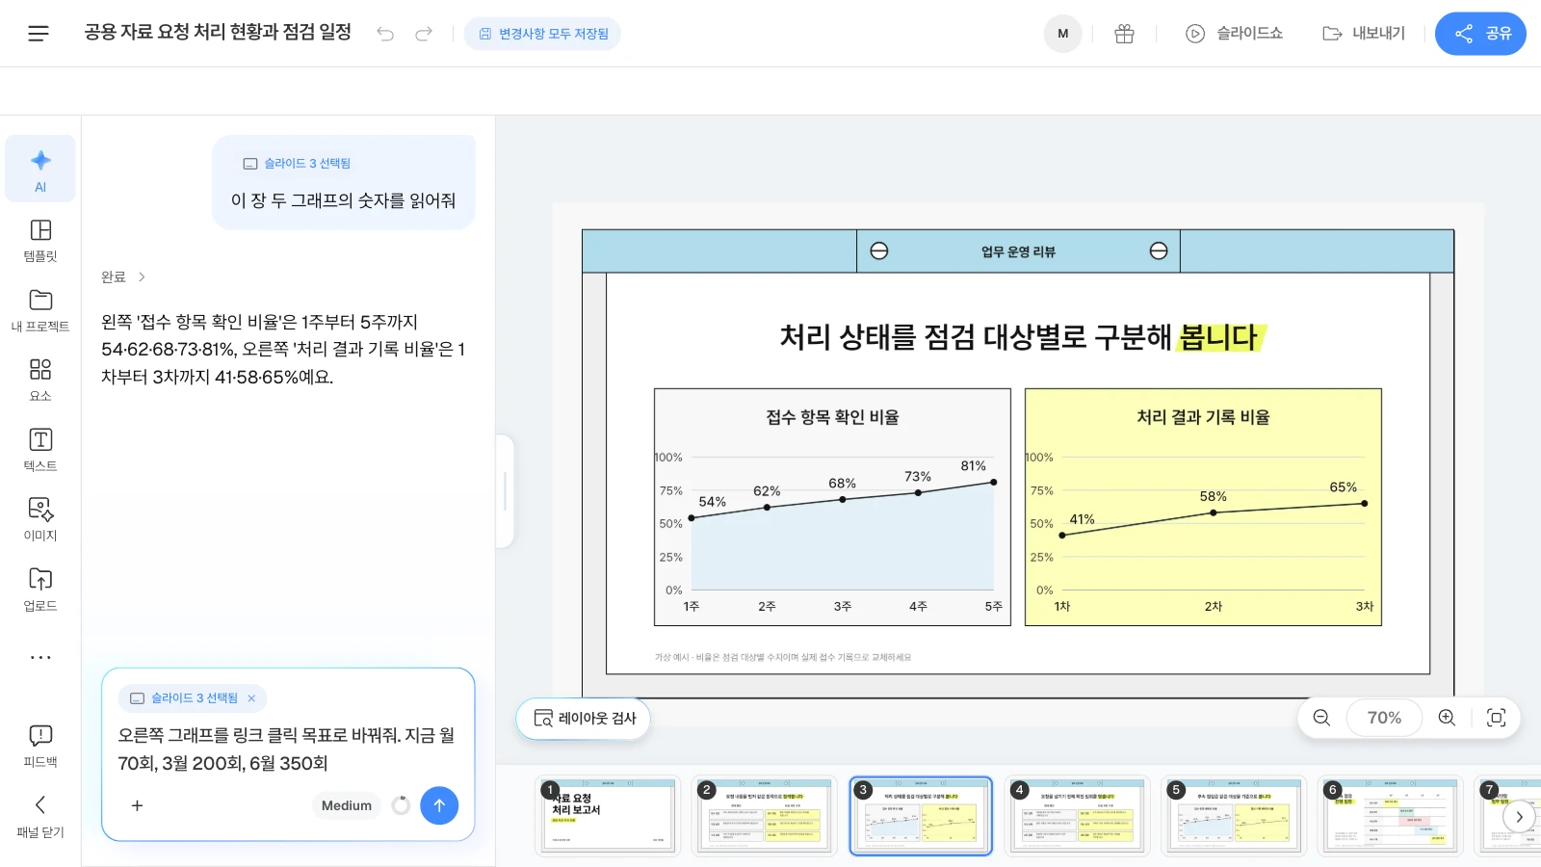The image size is (1541, 867).
Task: Open the 내 프로젝트 folder panel
Action: tap(40, 310)
